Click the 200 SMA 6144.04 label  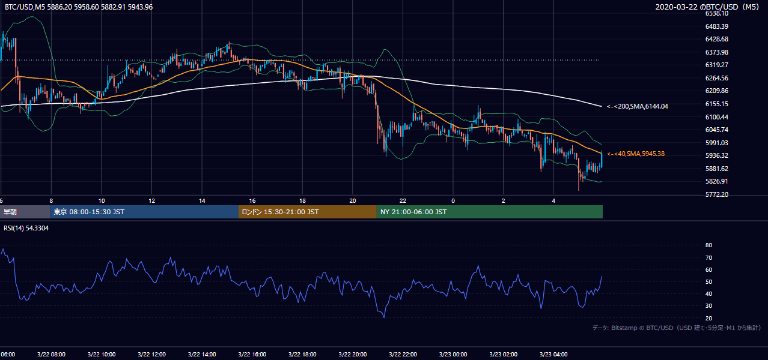(x=638, y=106)
